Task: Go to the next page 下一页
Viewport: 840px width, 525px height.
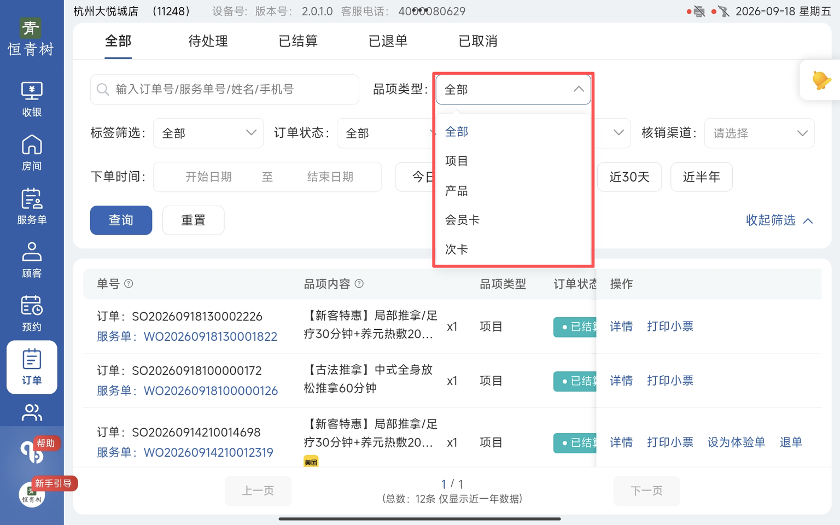Action: pos(646,491)
